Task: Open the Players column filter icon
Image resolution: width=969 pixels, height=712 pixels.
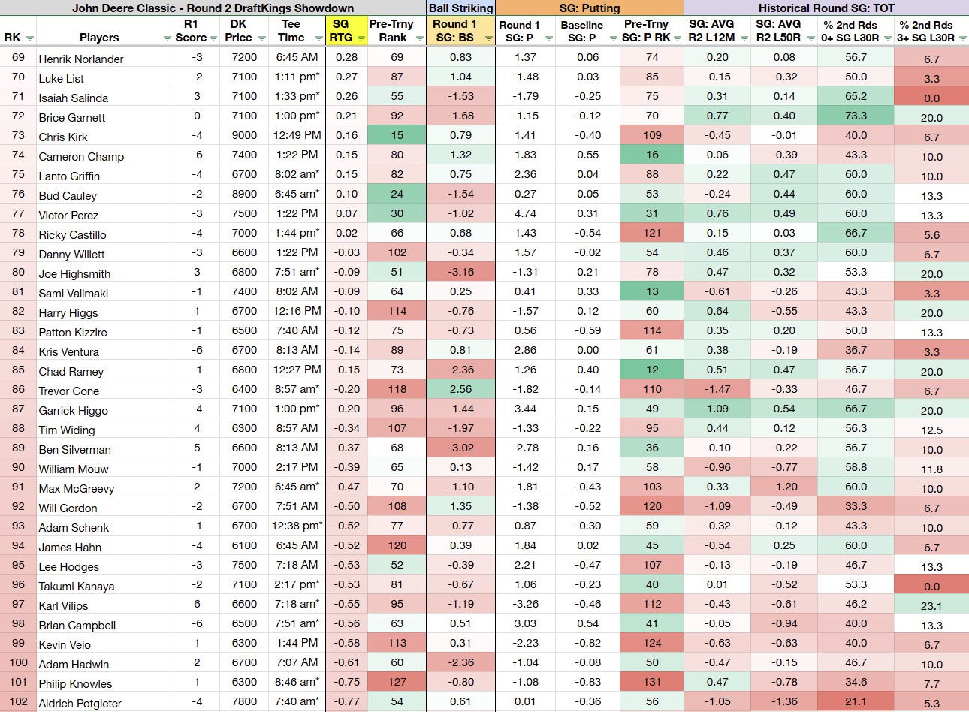Action: point(167,38)
